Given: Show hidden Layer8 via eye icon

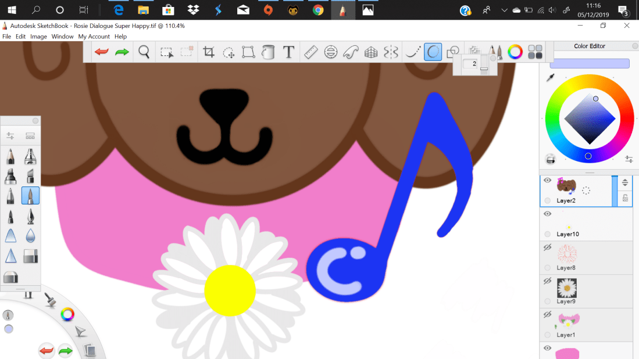Looking at the screenshot, I should click(x=547, y=247).
